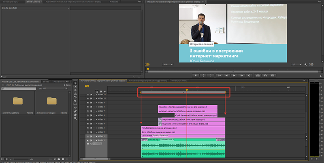Image resolution: width=324 pixels, height=163 pixels.
Task: Add a marker in the Program monitor
Action: point(196,75)
